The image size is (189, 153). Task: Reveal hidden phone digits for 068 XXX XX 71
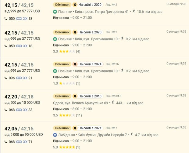[22, 142]
